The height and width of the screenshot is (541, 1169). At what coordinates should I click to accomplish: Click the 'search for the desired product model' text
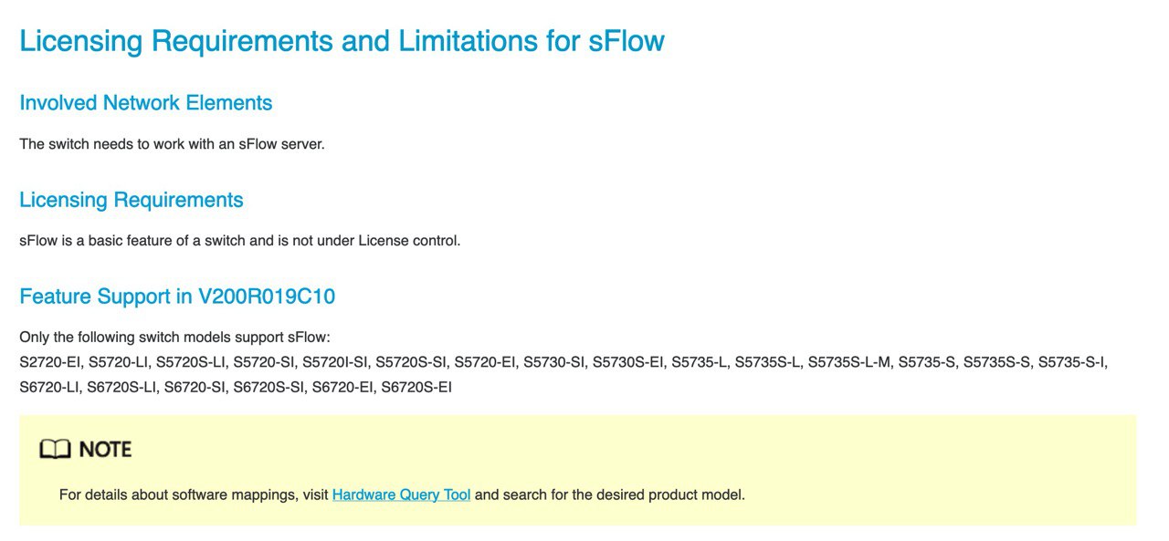[624, 495]
